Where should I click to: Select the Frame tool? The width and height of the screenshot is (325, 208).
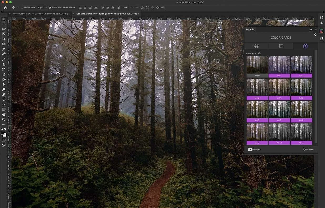(4, 44)
